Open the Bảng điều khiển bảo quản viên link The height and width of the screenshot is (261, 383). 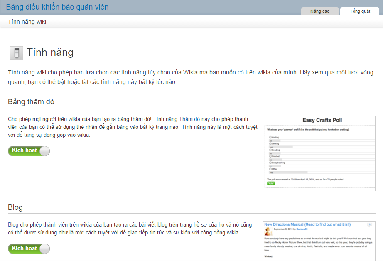(57, 7)
